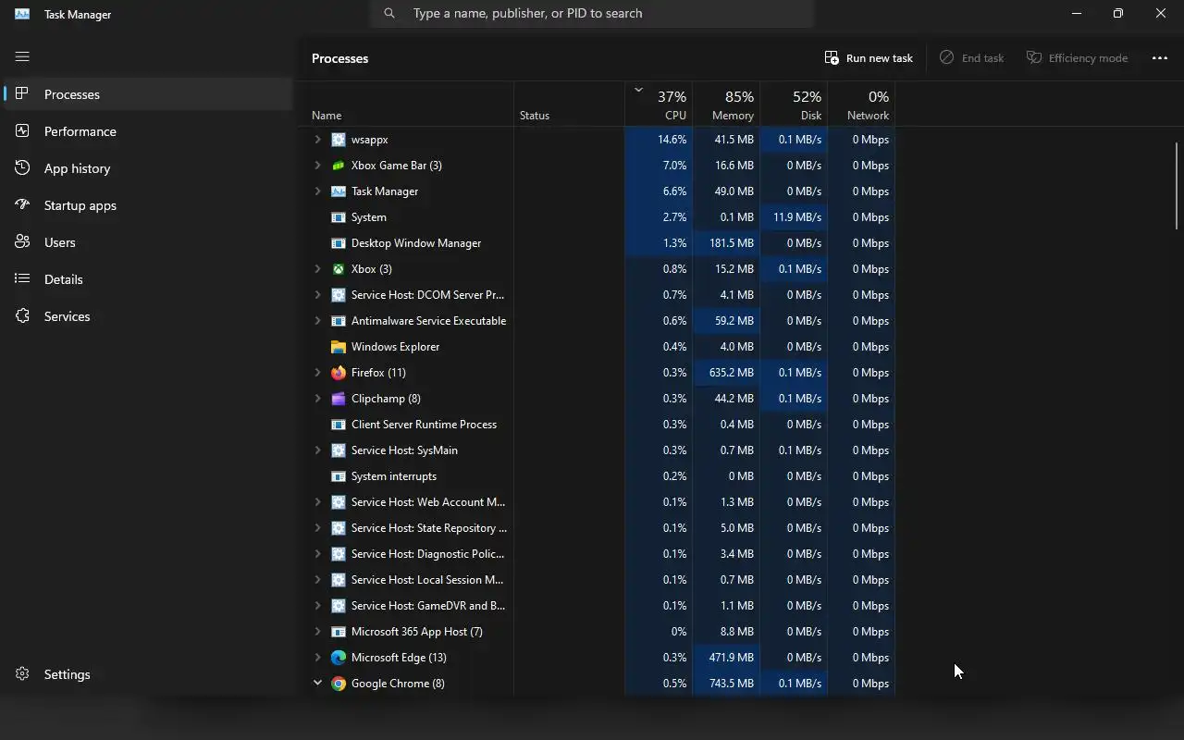Click the App history clock icon
Image resolution: width=1184 pixels, height=740 pixels.
tap(22, 167)
